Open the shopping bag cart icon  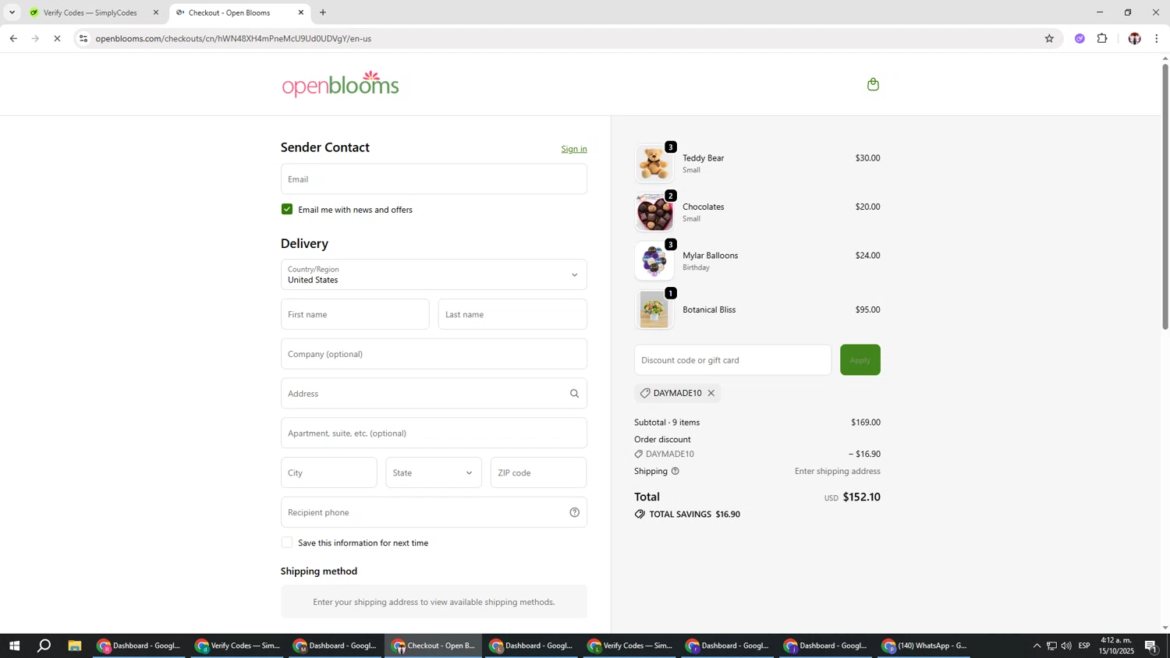click(873, 84)
